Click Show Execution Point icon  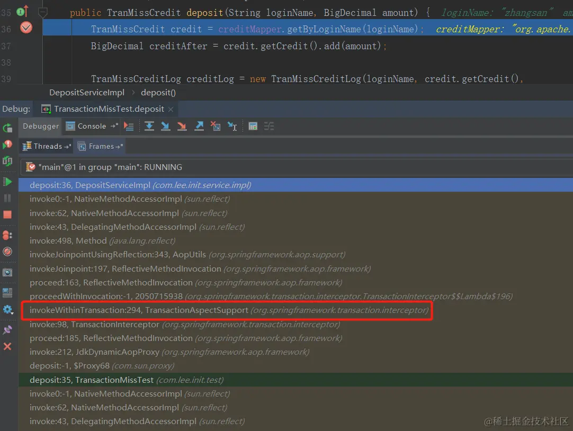(129, 127)
